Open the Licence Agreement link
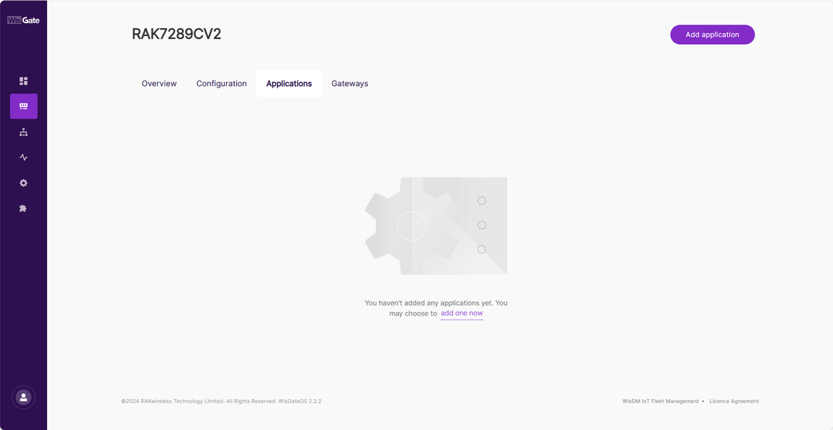This screenshot has width=833, height=430. [734, 401]
